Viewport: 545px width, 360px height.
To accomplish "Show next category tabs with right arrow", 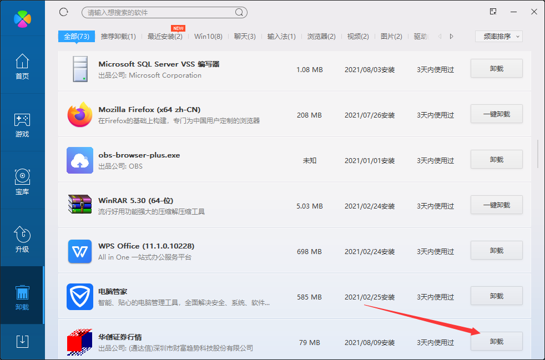I will [x=452, y=37].
